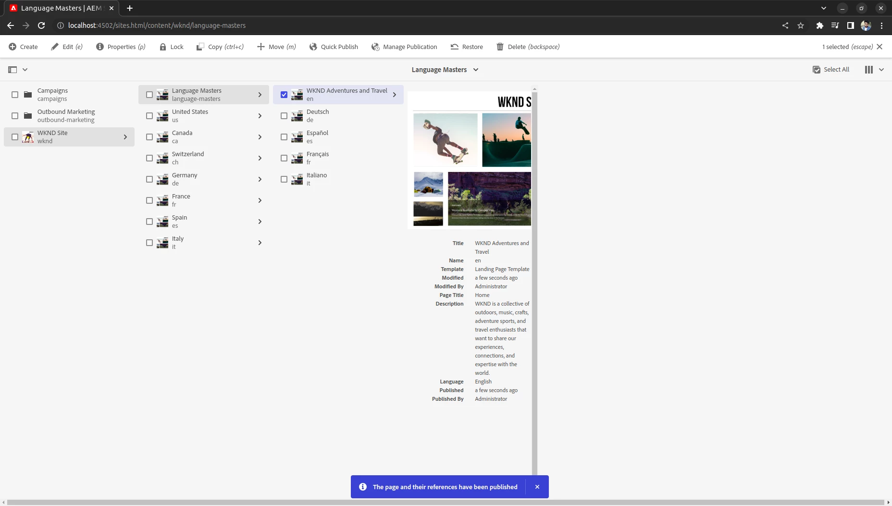Reload the page in browser

[x=41, y=25]
